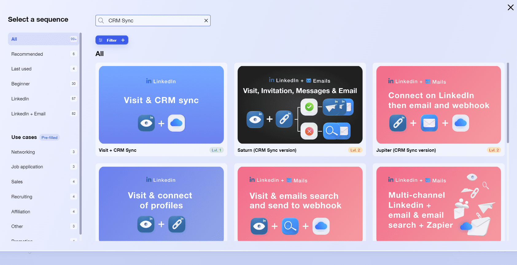
Task: Click the Use cases heading
Action: pyautogui.click(x=24, y=137)
